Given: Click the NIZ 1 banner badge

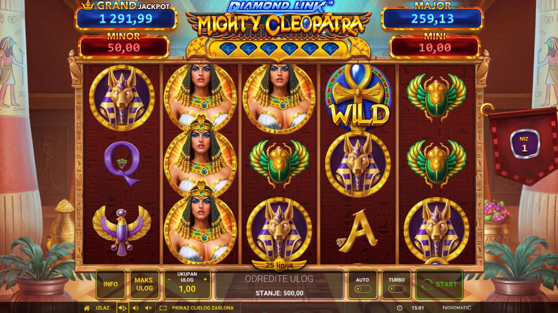Looking at the screenshot, I should coord(524,144).
